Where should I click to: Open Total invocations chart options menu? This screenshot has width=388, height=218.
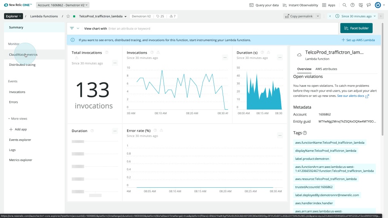(115, 63)
